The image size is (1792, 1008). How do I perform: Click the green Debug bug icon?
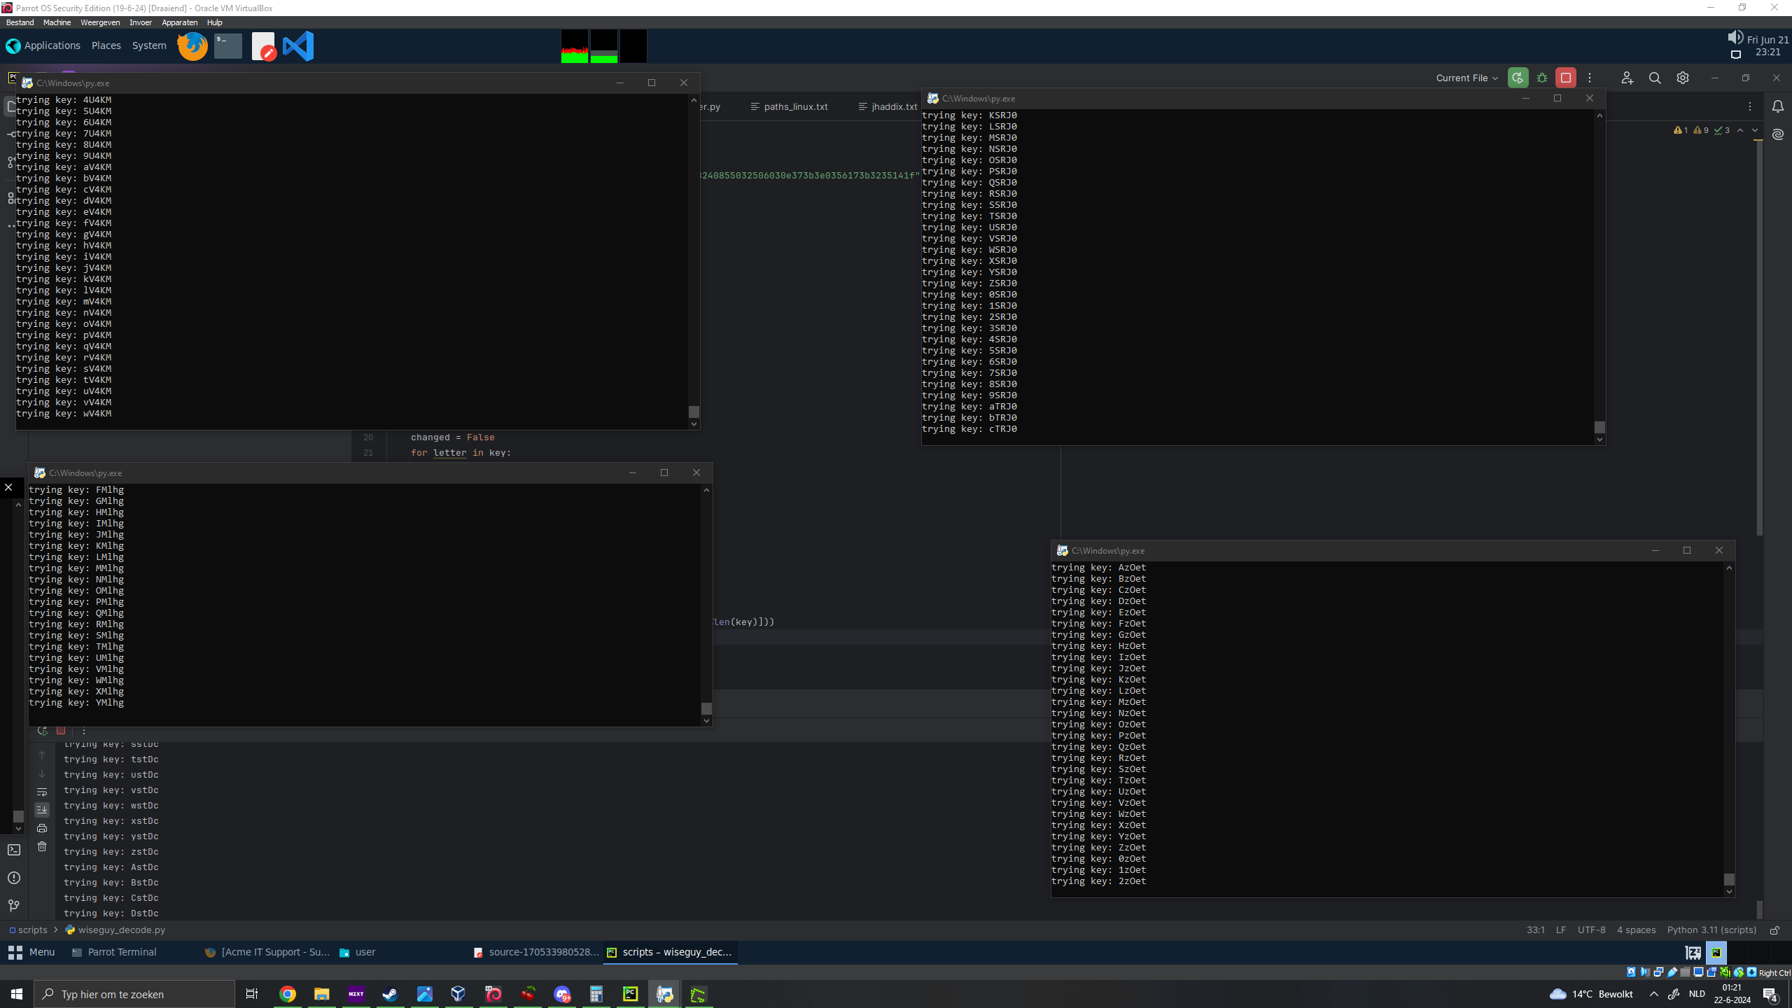[1542, 78]
